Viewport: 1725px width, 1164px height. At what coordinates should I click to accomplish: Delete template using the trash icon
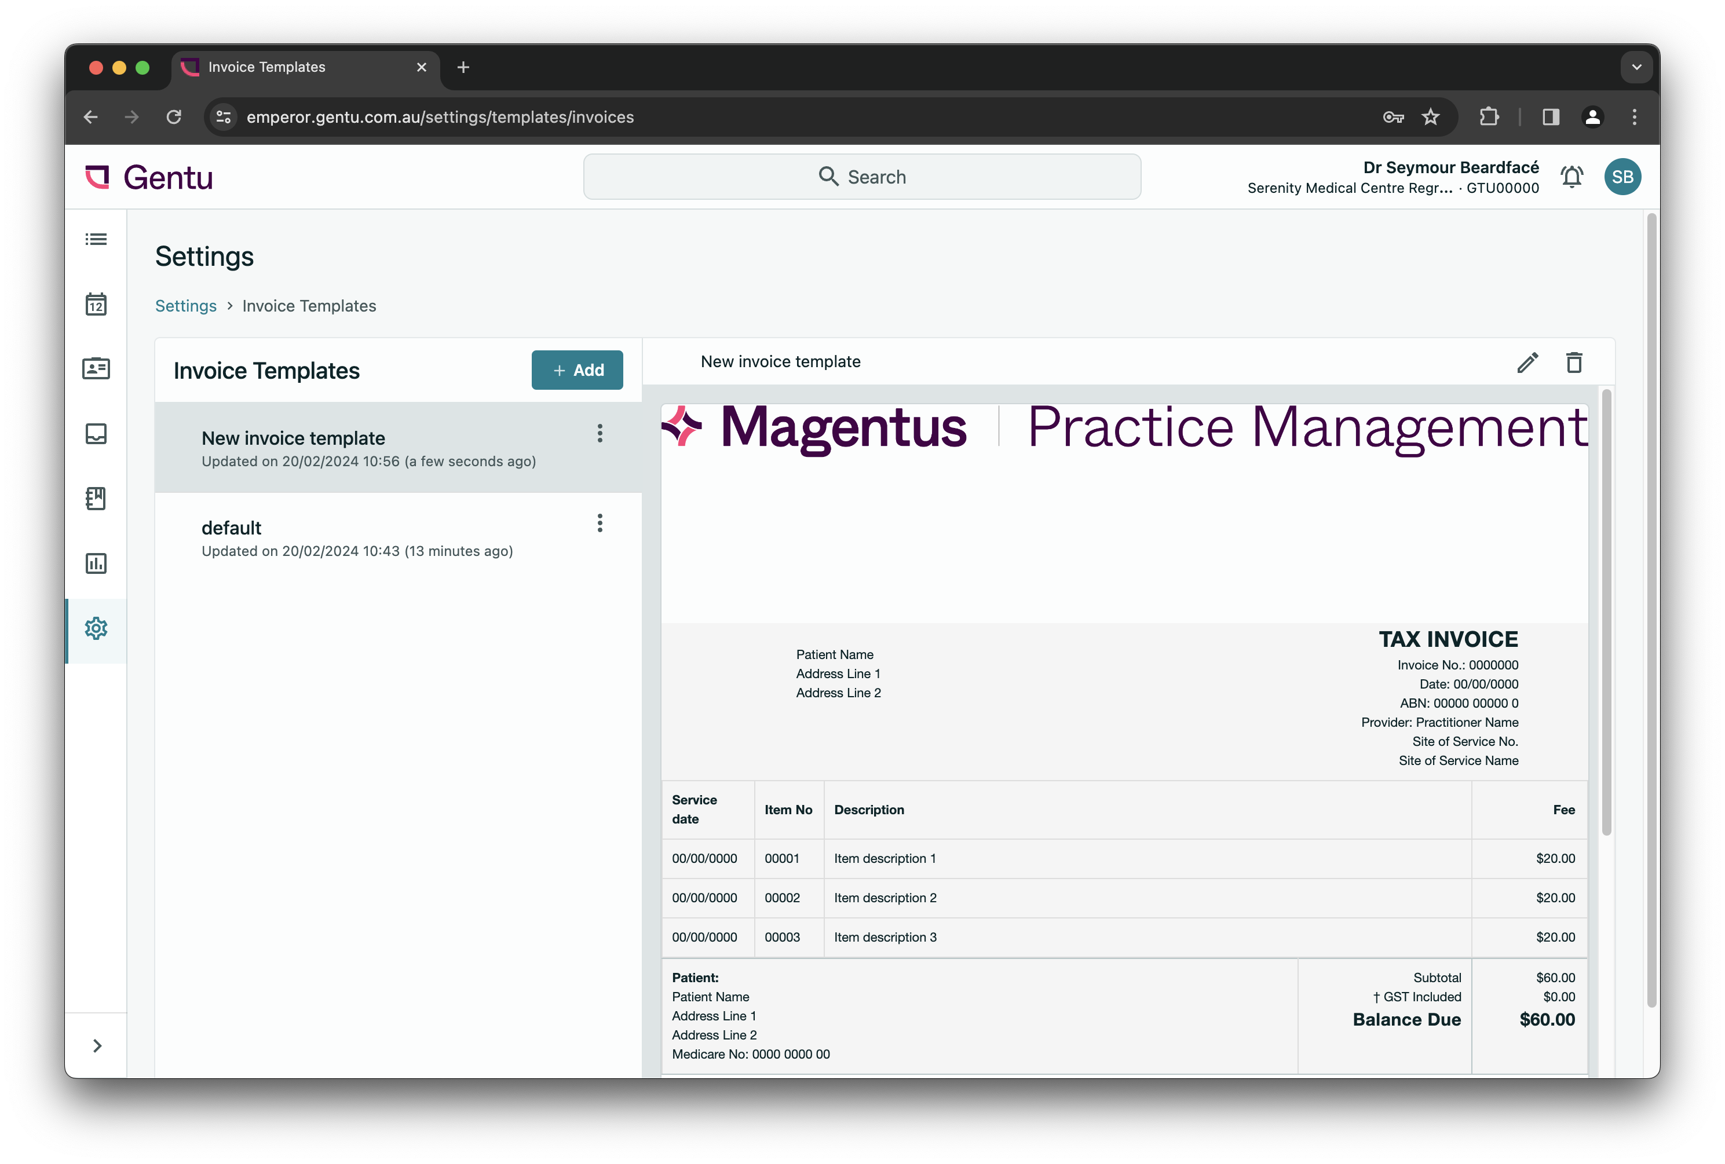pos(1574,363)
